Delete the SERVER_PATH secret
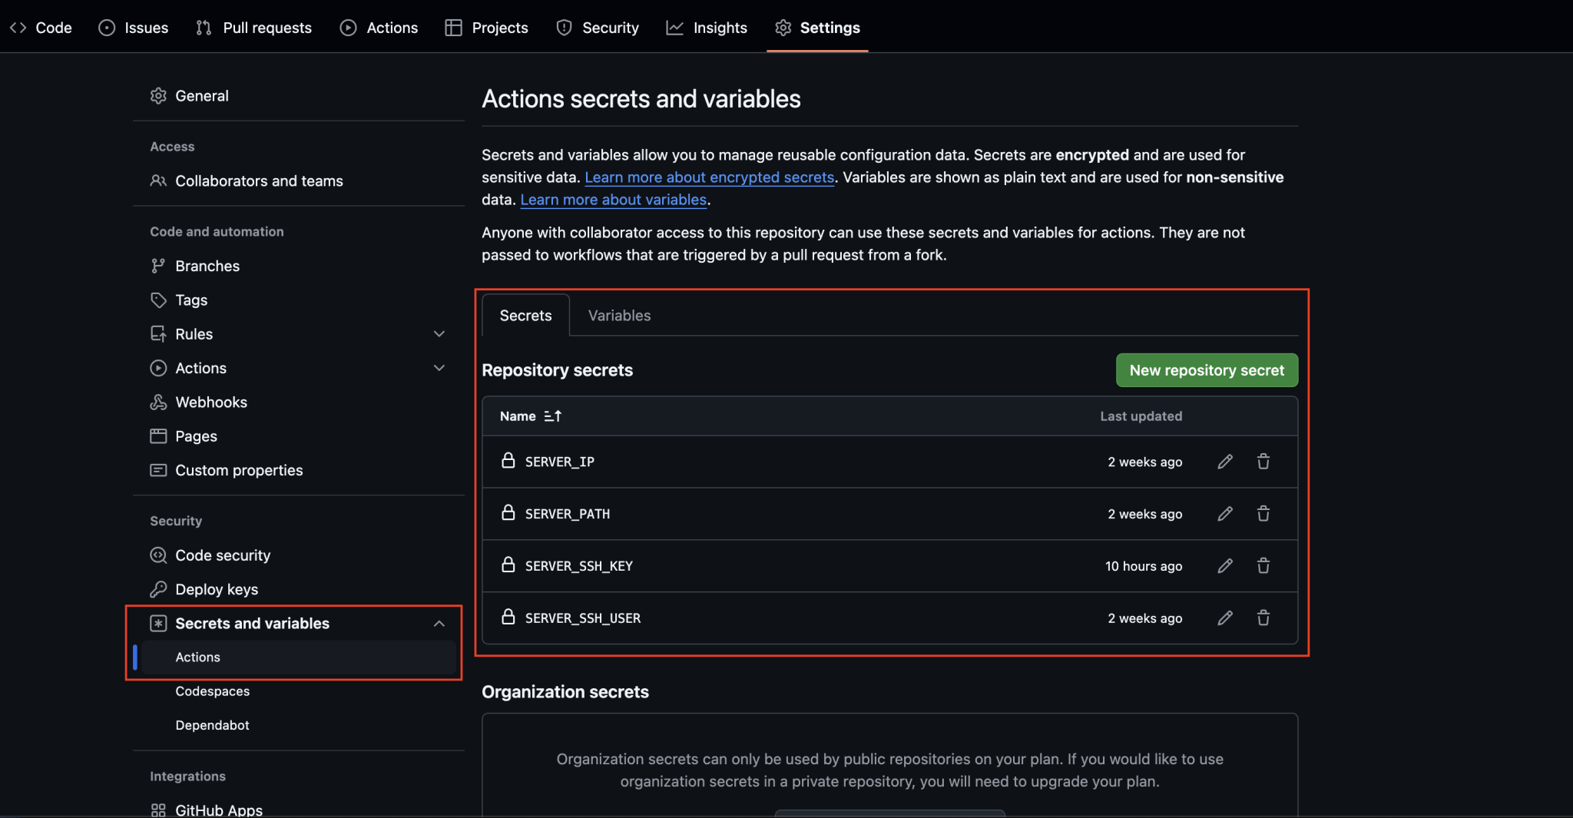This screenshot has width=1573, height=818. [1263, 514]
